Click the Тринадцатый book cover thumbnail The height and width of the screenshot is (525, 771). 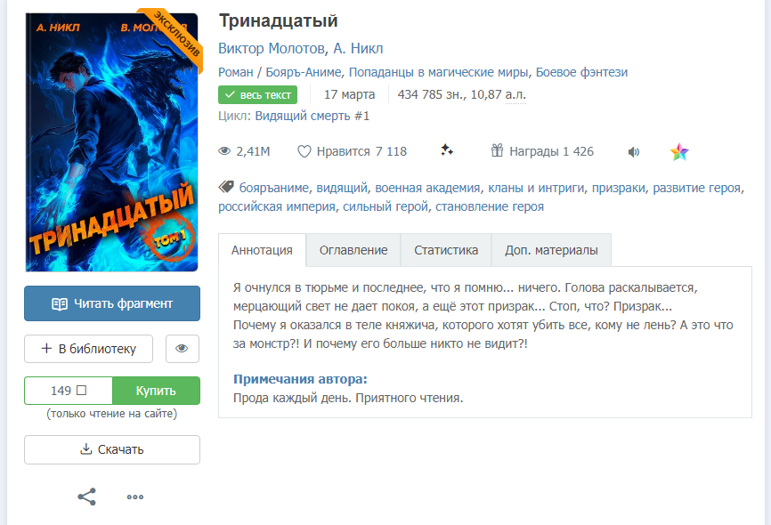112,142
